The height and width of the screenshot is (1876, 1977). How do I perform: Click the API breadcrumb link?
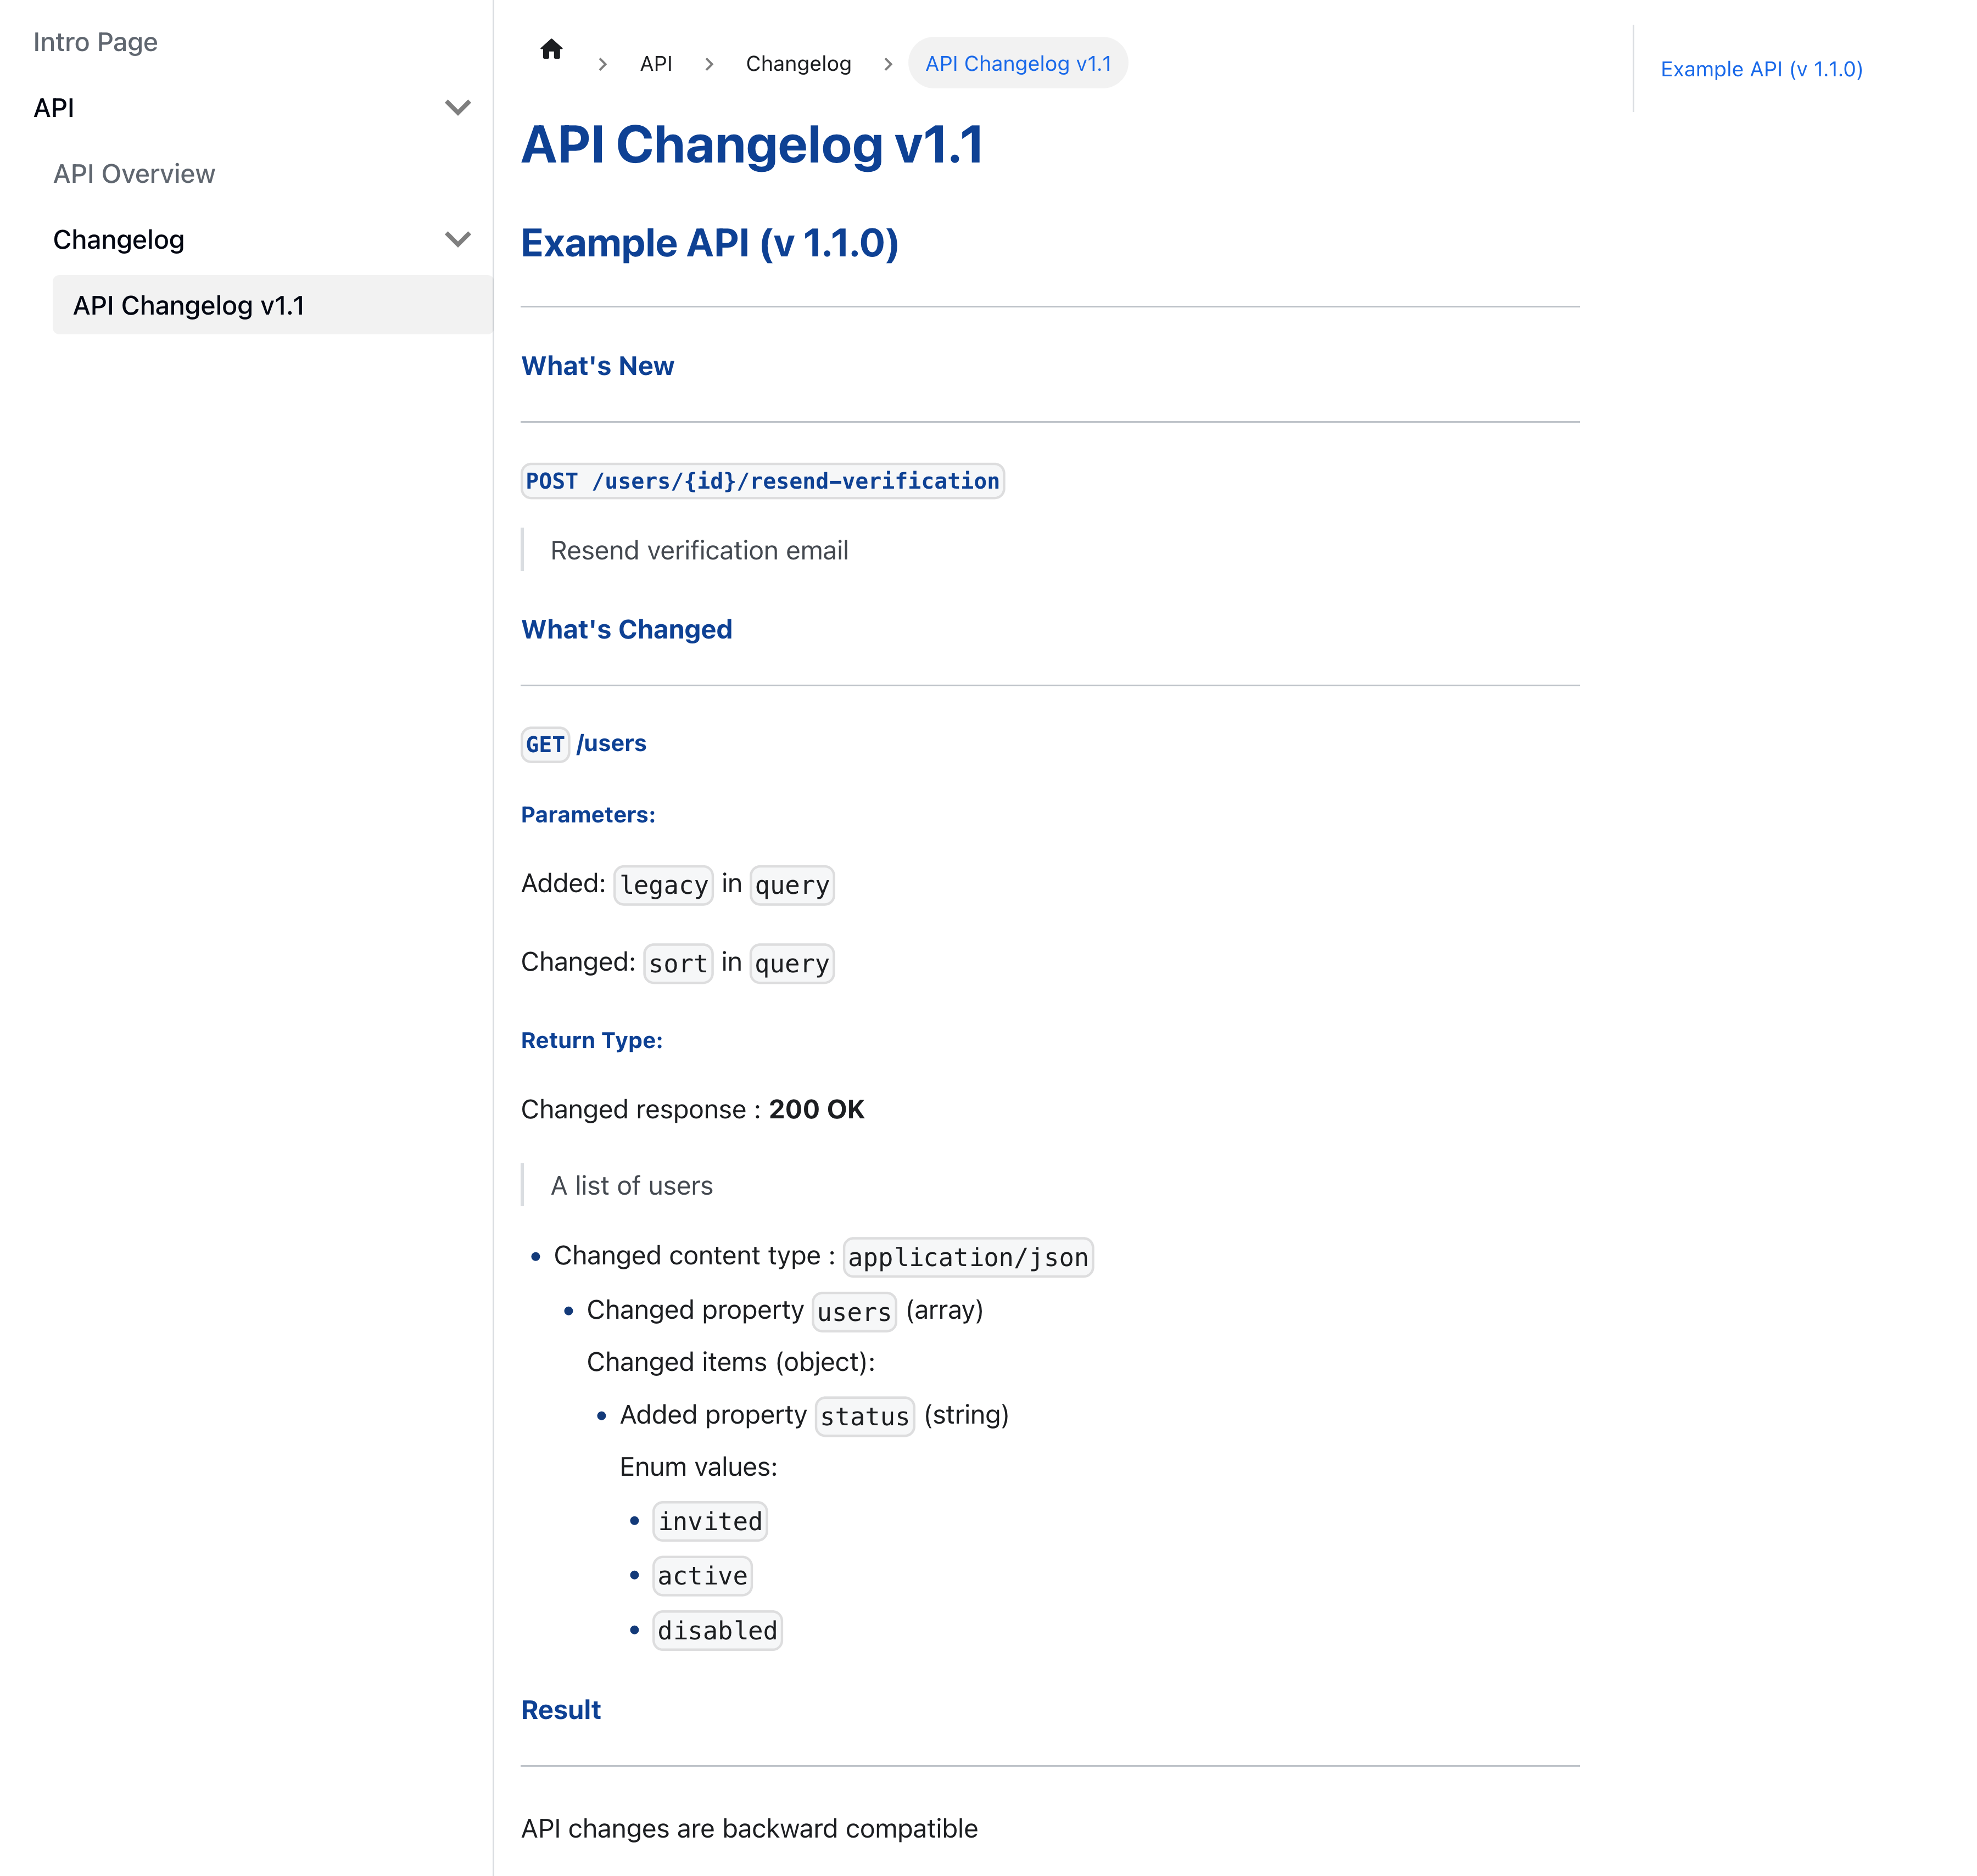[656, 64]
